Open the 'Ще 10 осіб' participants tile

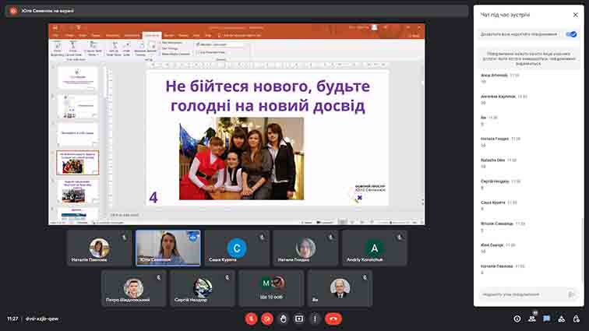271,288
